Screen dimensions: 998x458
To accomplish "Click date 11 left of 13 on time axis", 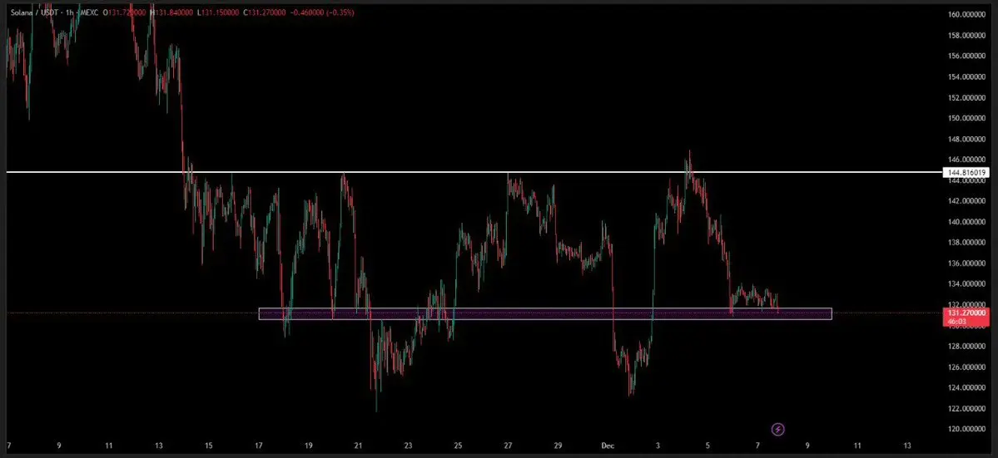I will [109, 446].
